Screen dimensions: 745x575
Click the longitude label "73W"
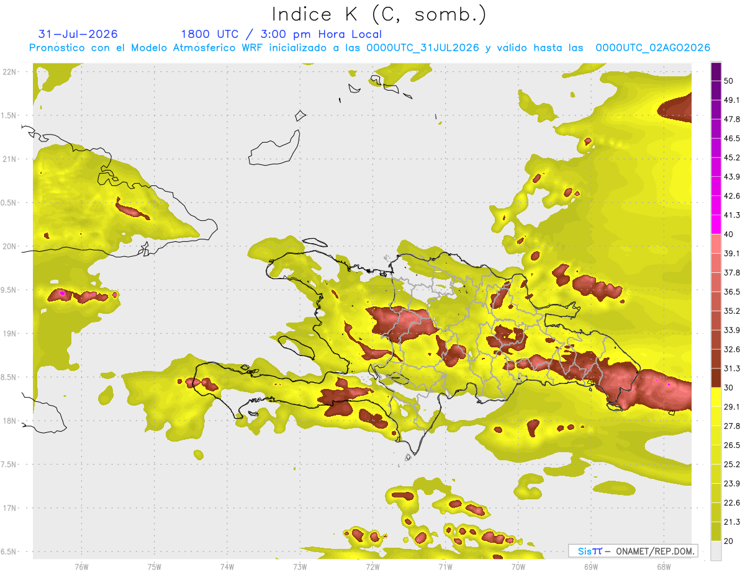click(x=300, y=566)
